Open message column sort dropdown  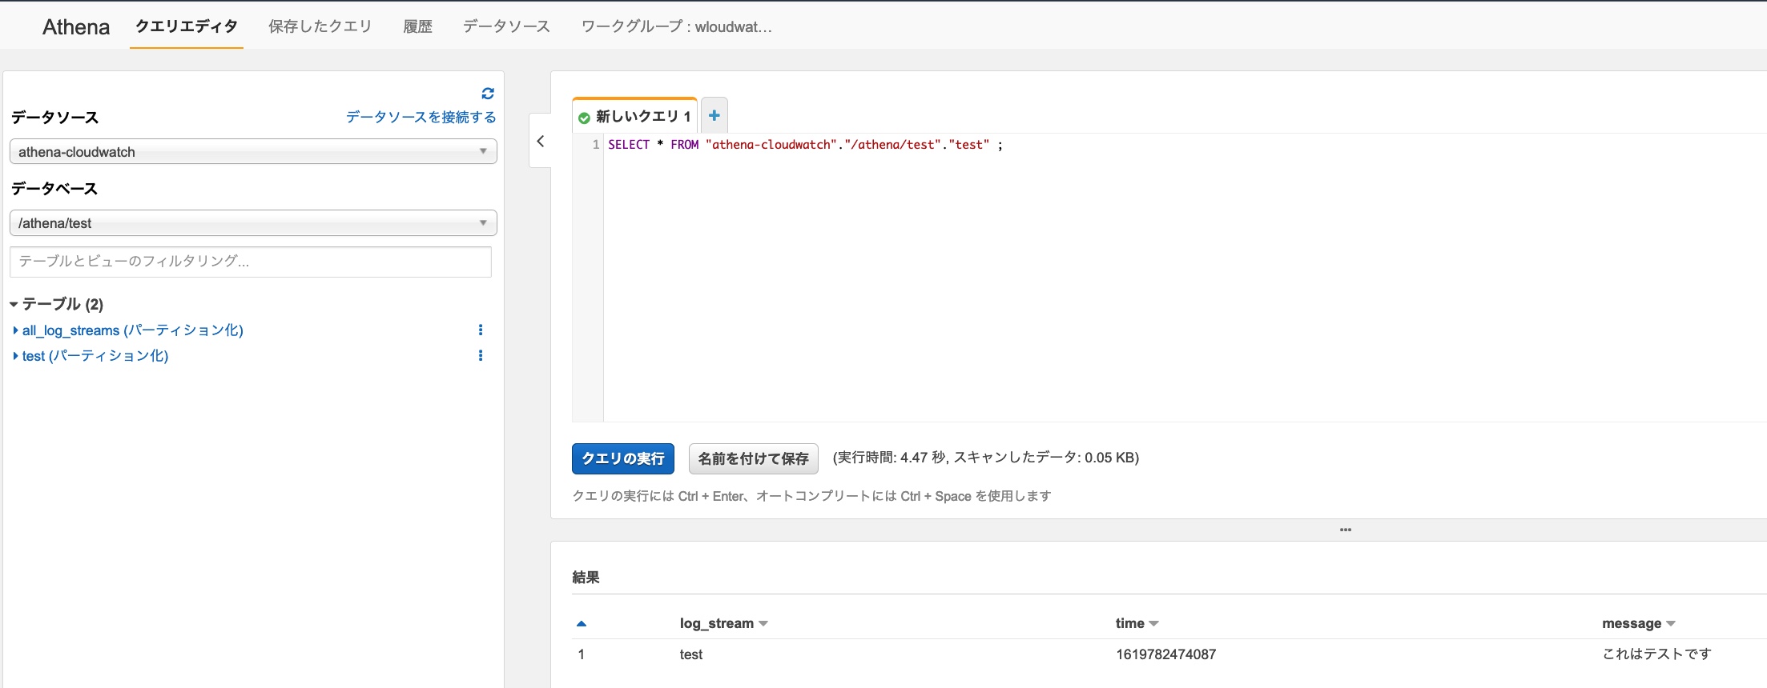[x=1671, y=624]
